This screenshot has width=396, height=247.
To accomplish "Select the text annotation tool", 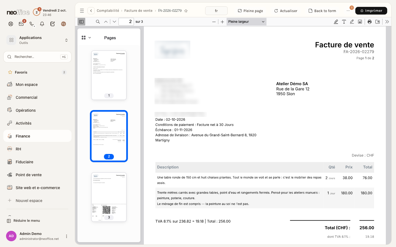I will point(344,22).
